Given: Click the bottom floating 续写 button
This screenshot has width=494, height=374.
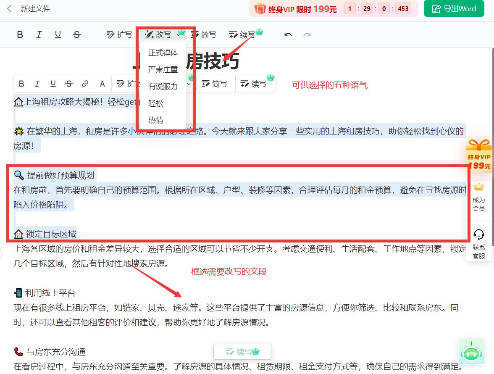Looking at the screenshot, I should [x=242, y=352].
